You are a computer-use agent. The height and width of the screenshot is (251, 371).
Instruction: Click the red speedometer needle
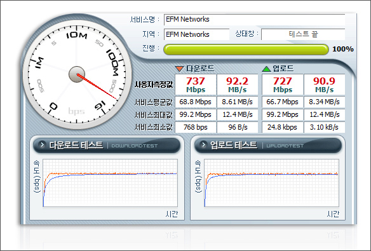tap(97, 86)
